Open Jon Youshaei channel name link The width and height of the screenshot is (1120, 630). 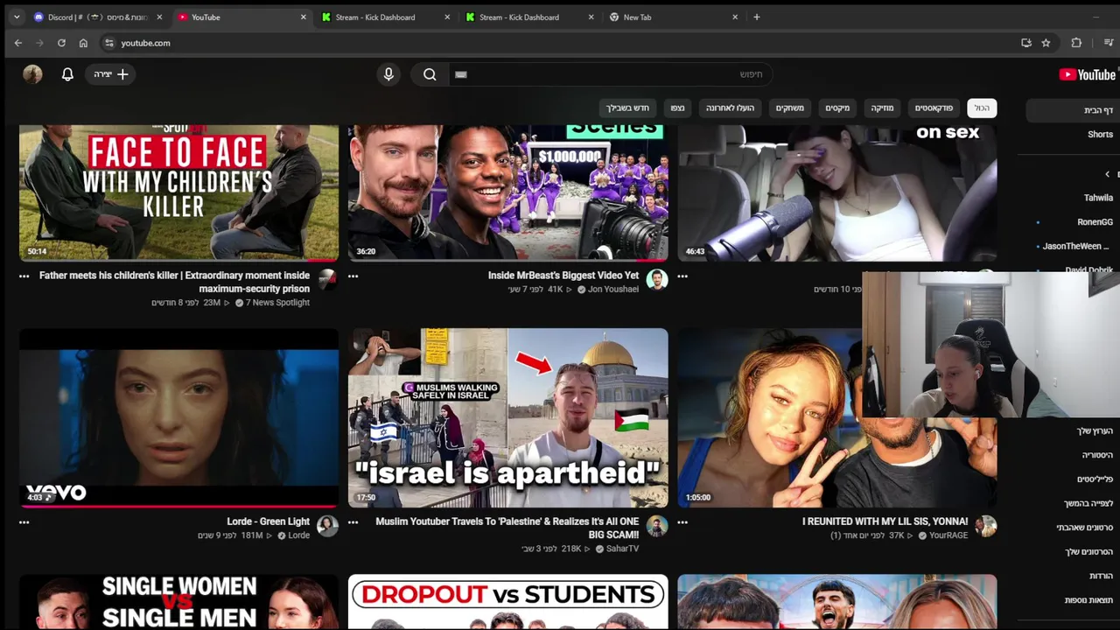613,290
